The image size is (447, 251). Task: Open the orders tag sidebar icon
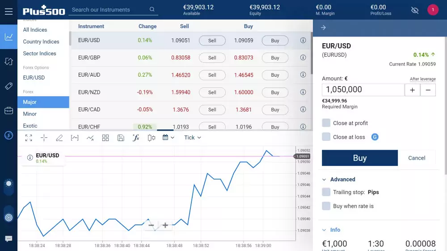pyautogui.click(x=8, y=86)
